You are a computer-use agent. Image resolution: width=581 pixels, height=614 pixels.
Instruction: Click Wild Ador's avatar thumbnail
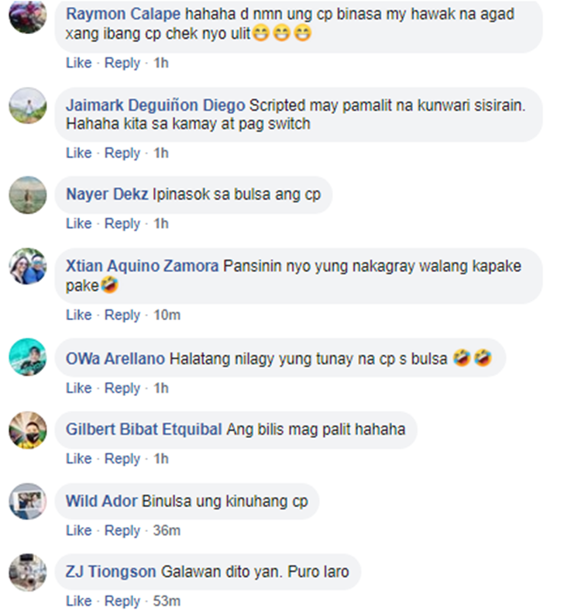[x=28, y=502]
